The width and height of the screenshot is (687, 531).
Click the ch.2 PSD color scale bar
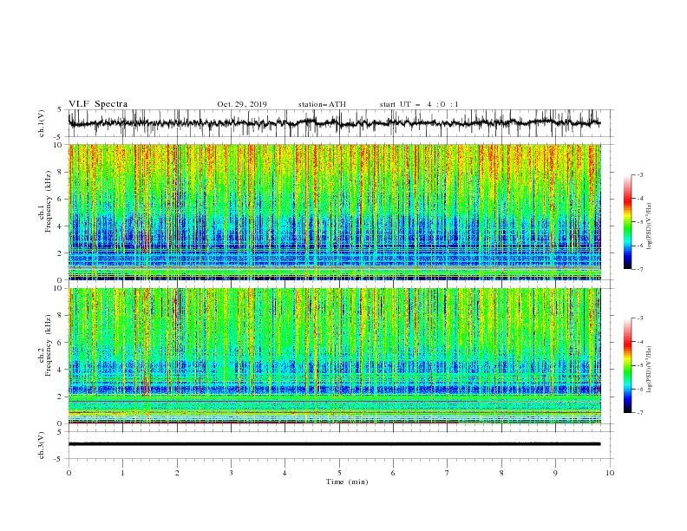point(628,365)
